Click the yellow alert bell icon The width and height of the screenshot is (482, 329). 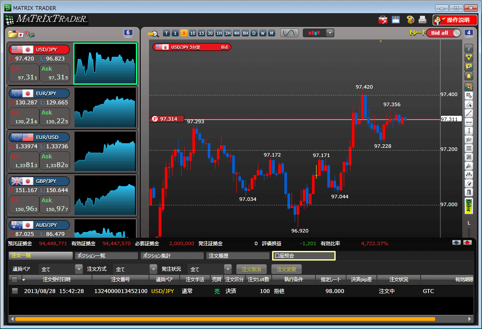[468, 76]
